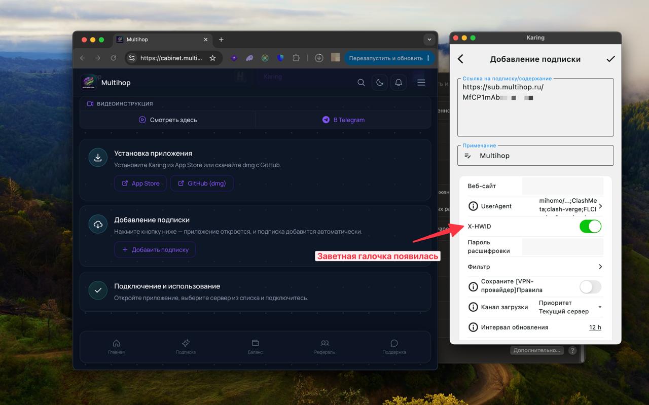Click the info icon beside Интервал обновления
The height and width of the screenshot is (405, 649).
473,327
